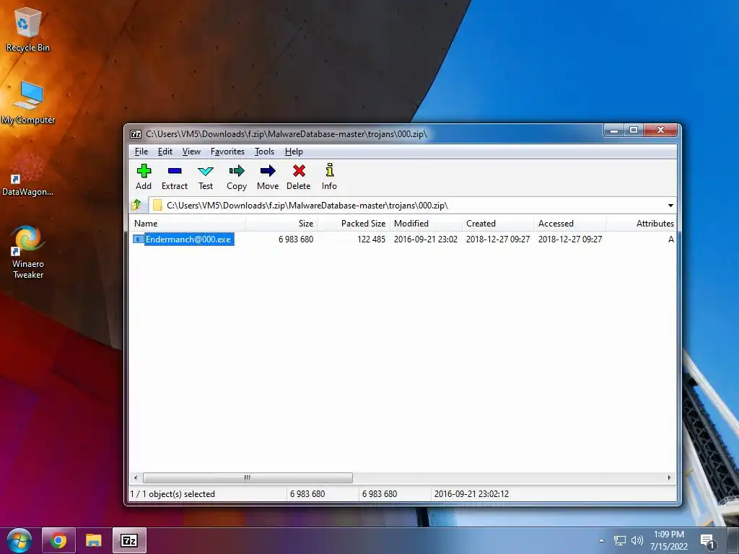
Task: Open the Info toolbar icon
Action: click(x=329, y=177)
